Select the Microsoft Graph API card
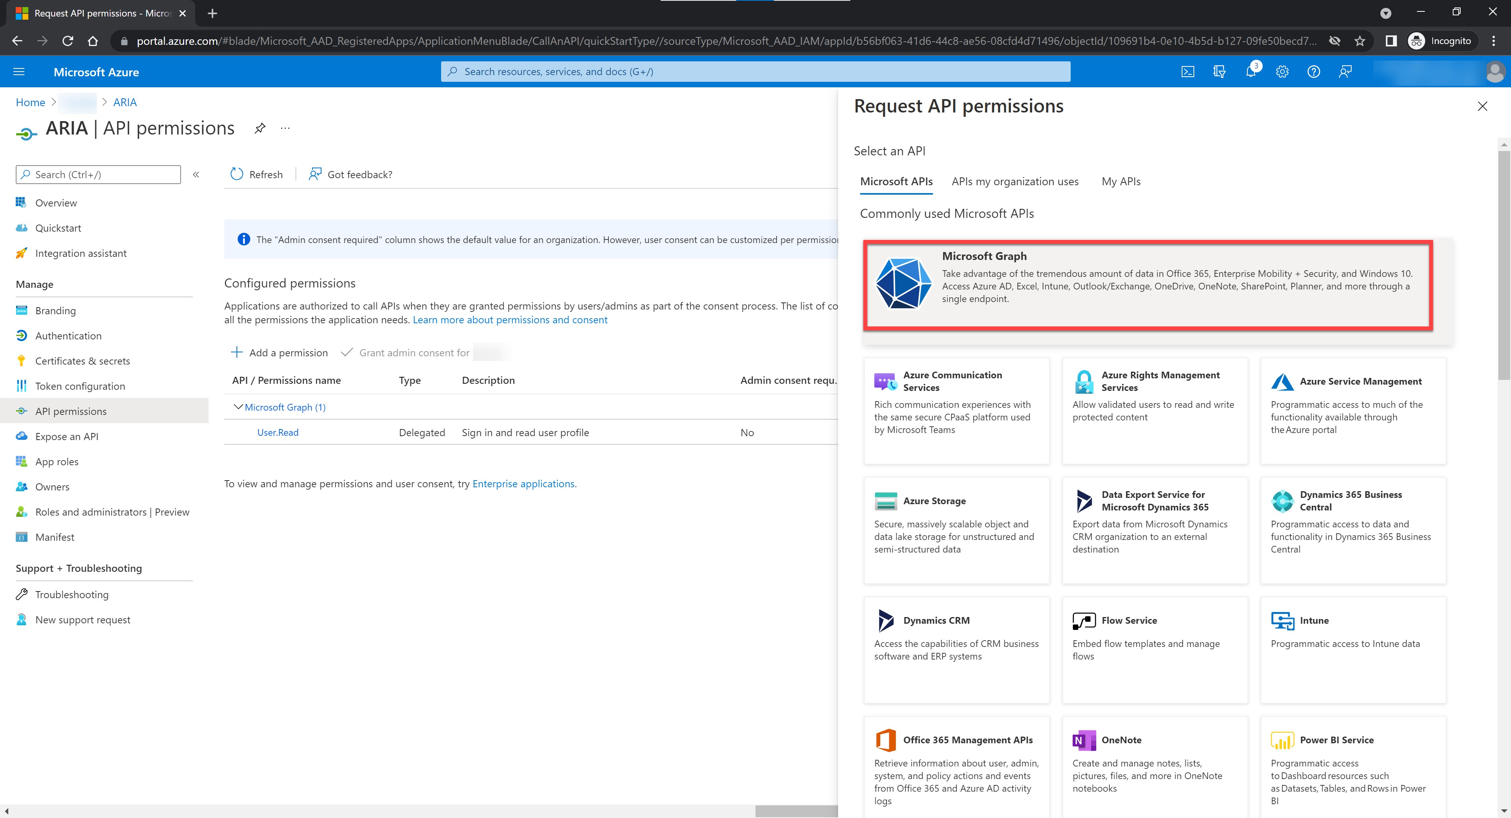1511x818 pixels. pyautogui.click(x=1148, y=284)
